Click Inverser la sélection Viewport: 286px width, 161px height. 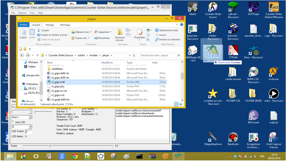click(168, 39)
